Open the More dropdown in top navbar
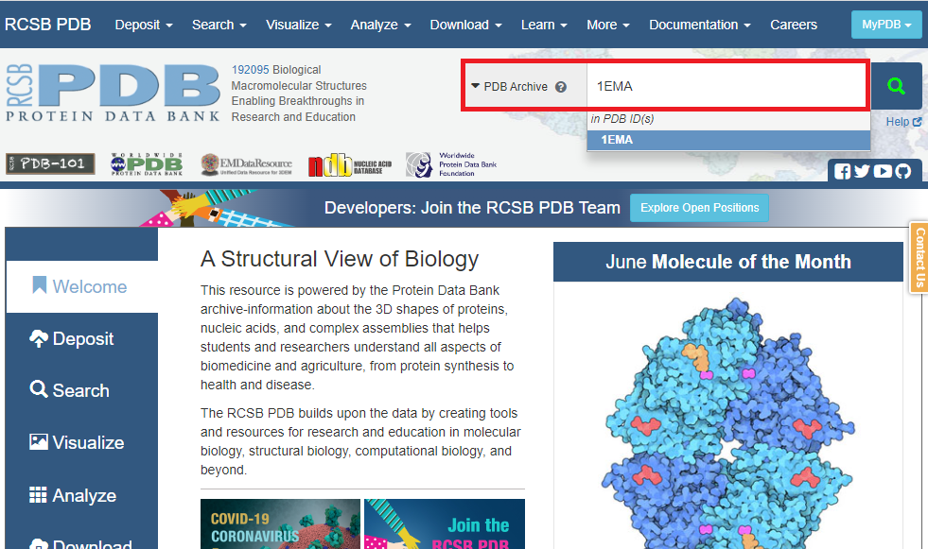 tap(608, 25)
